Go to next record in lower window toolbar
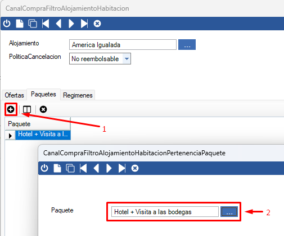The width and height of the screenshot is (284, 236). click(x=109, y=168)
